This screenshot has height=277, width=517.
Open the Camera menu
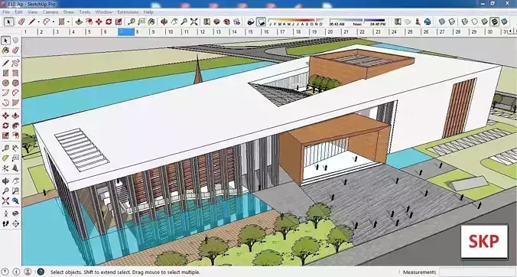[50, 12]
